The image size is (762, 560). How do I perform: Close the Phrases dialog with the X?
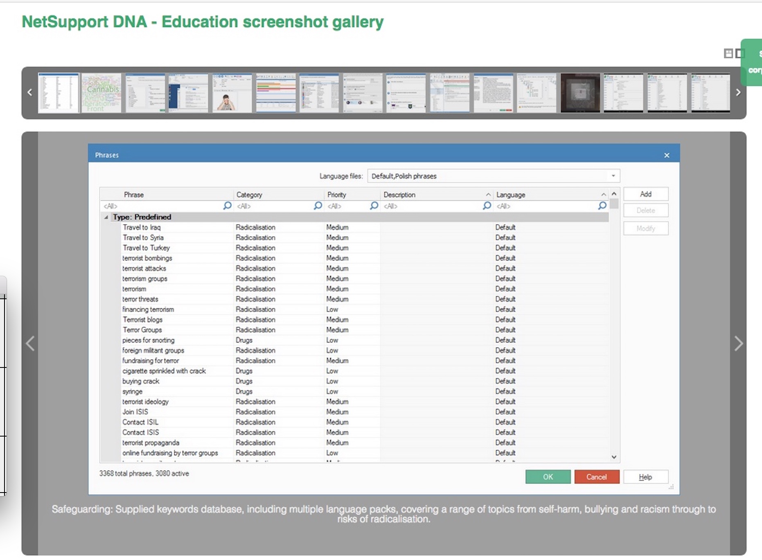(x=667, y=155)
